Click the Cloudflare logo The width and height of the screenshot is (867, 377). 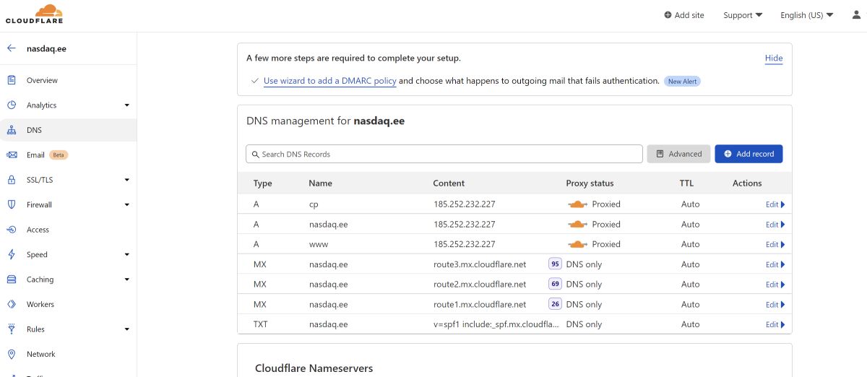pos(34,14)
